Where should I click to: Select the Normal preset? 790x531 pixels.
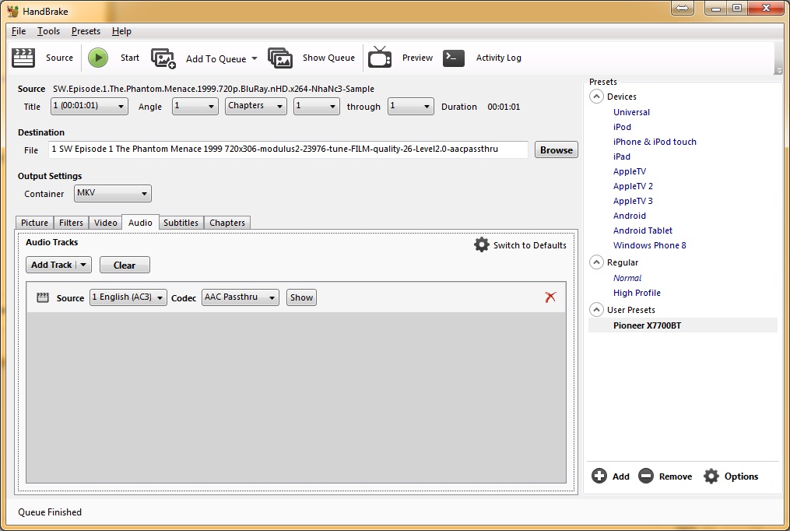627,278
